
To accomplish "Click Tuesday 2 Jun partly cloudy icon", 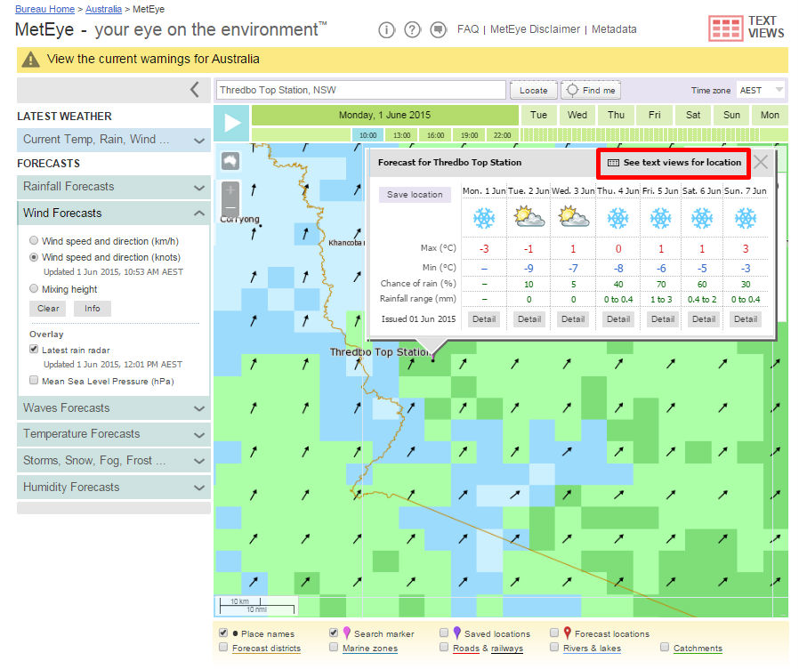I will [529, 217].
